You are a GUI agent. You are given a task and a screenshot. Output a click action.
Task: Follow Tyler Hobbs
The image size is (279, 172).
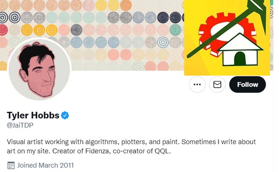point(248,84)
